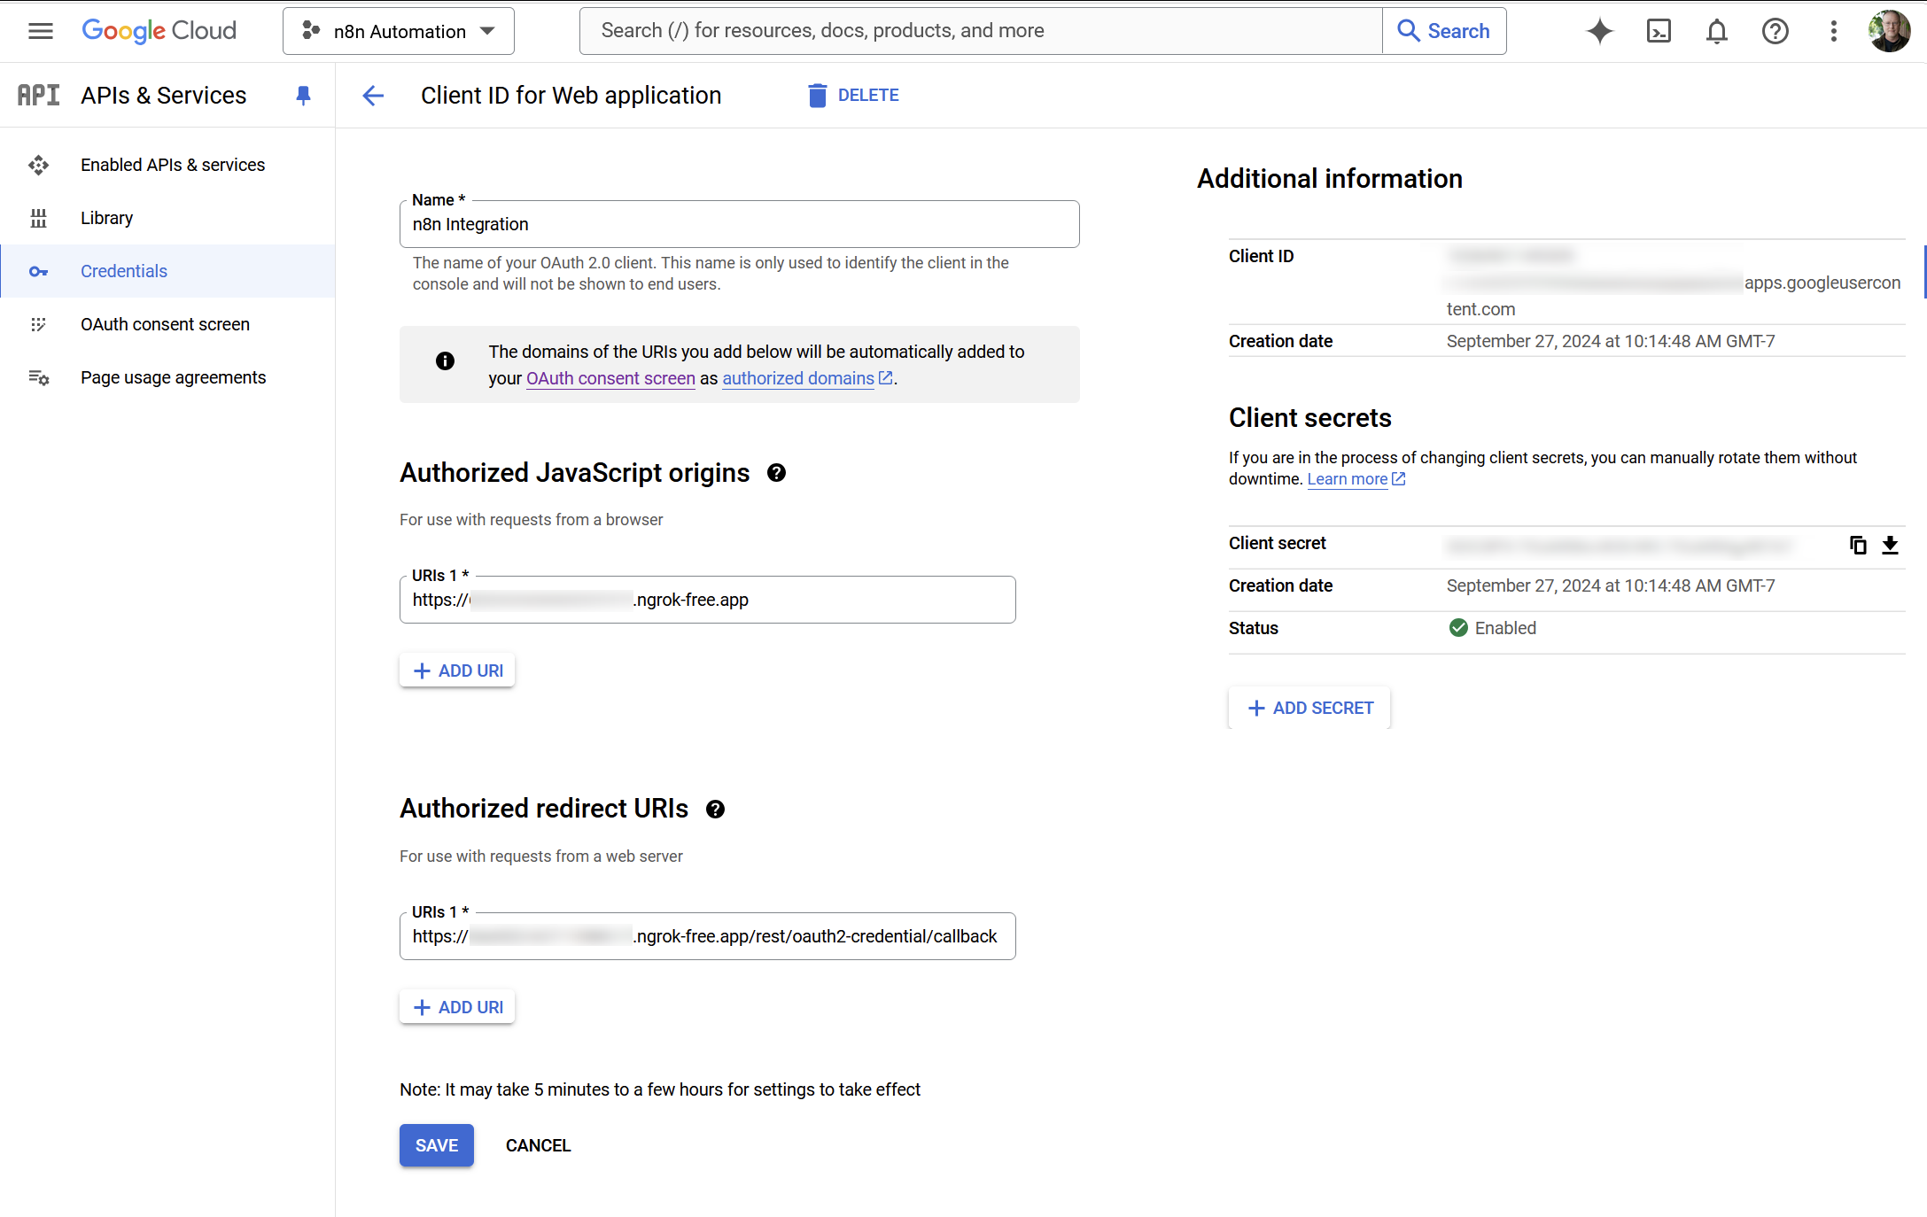Cancel the client ID edits
1927x1217 pixels.
(538, 1145)
